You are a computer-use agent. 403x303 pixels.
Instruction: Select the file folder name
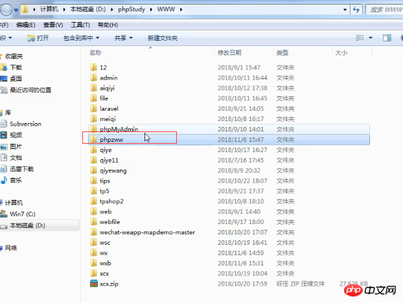coord(104,98)
